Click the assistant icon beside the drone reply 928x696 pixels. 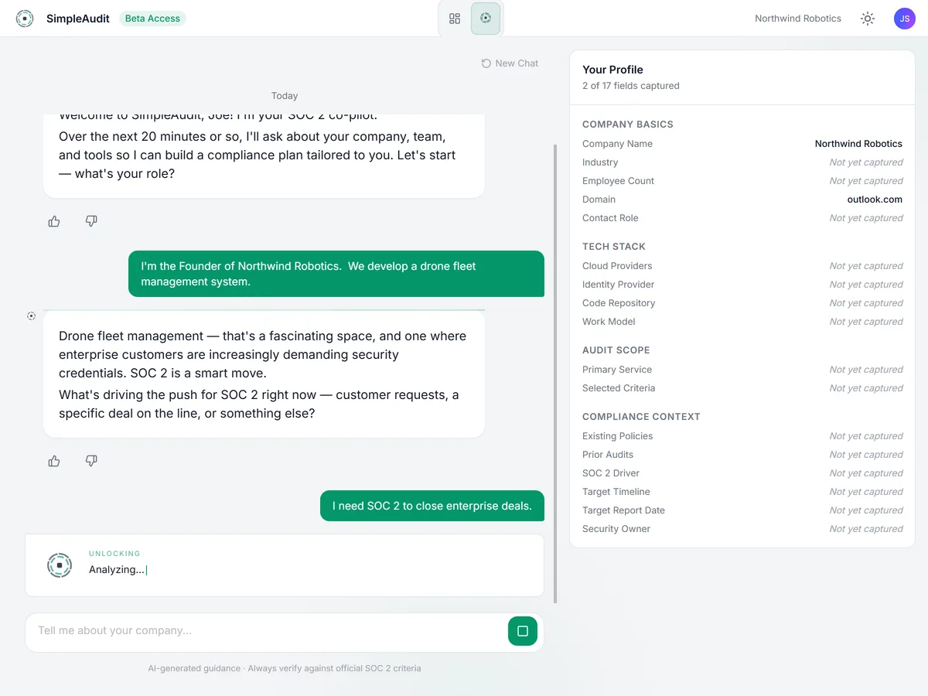31,316
